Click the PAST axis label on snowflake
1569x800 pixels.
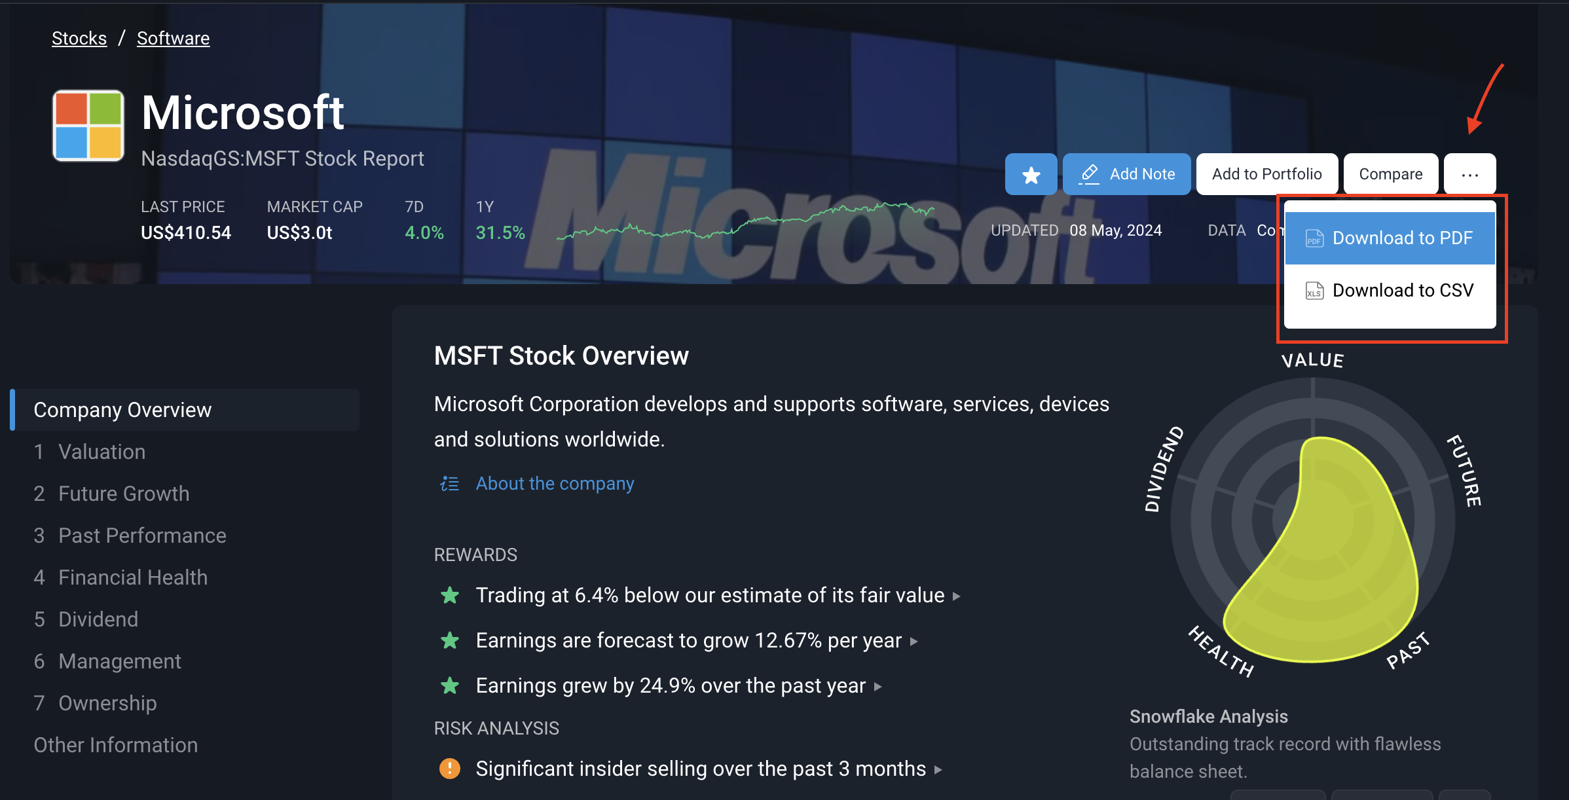click(1409, 651)
